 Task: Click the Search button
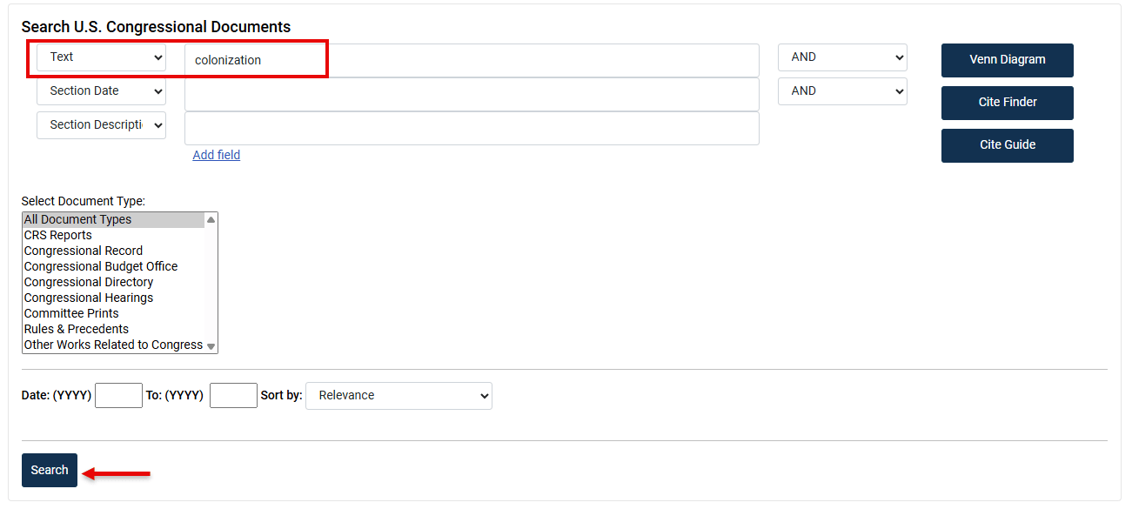click(50, 471)
